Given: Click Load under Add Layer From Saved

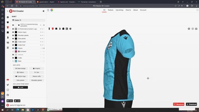Looking at the screenshot, I should pos(21,87).
